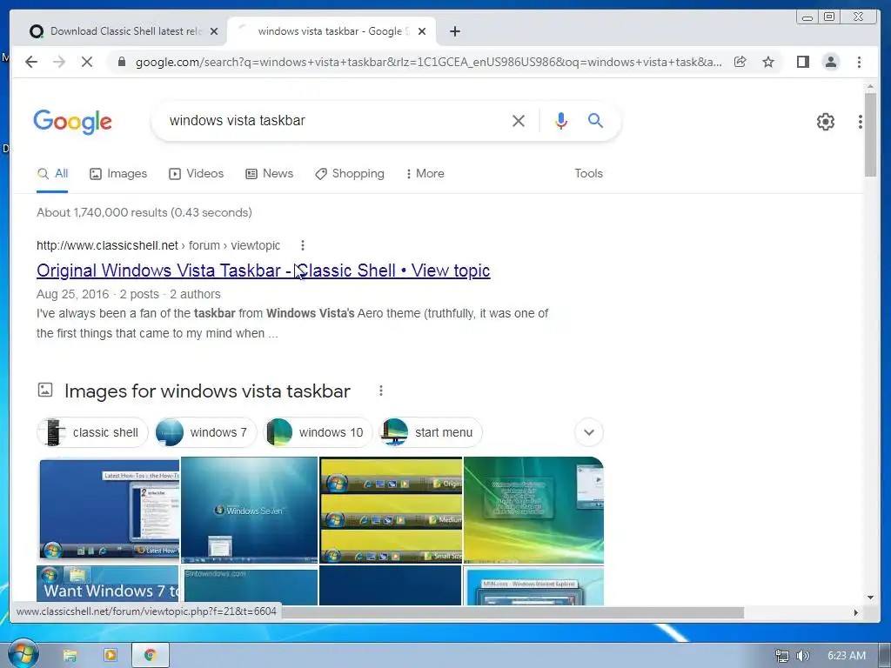
Task: Open the yellow taskbar sizes thumbnail
Action: coord(391,510)
